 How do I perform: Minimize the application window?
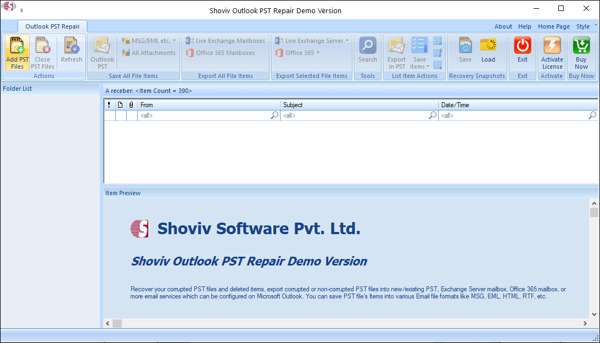click(536, 8)
